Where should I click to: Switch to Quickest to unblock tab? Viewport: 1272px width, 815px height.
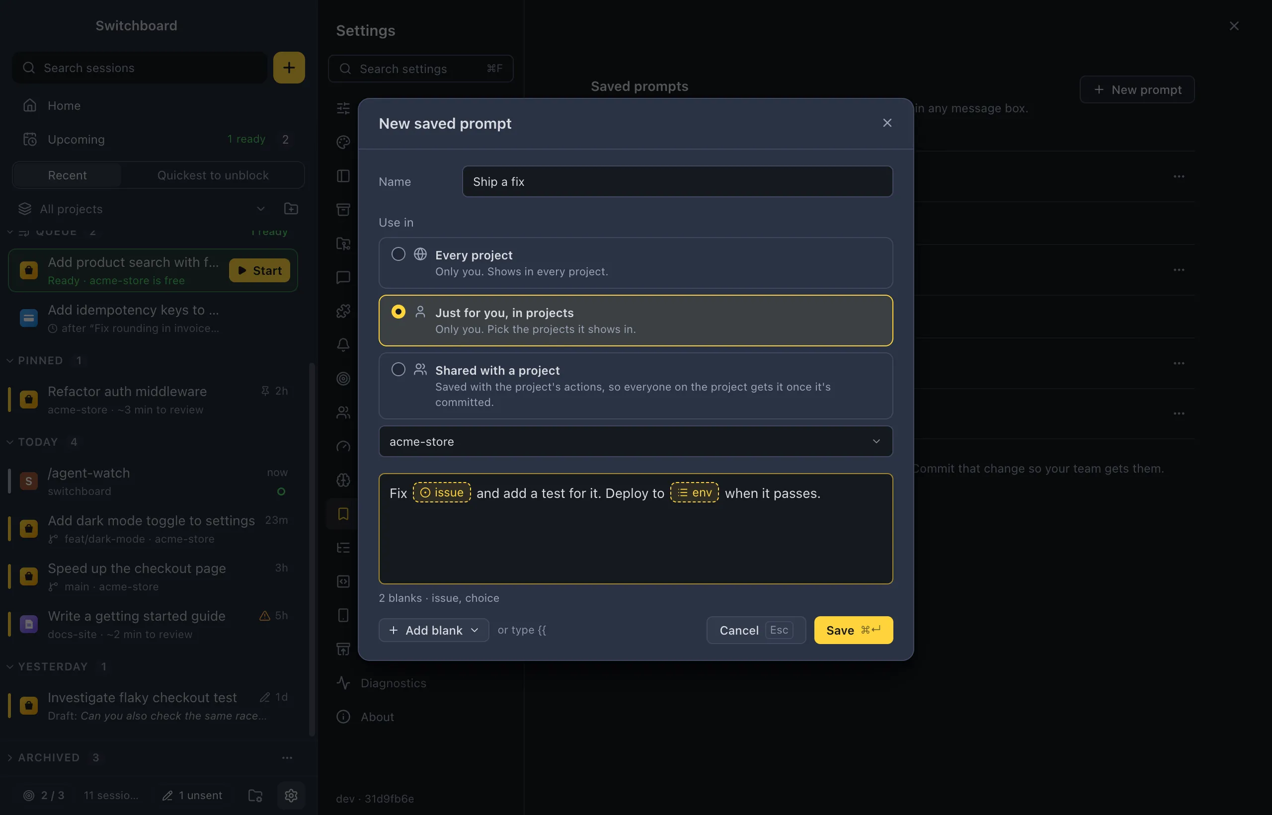[213, 175]
